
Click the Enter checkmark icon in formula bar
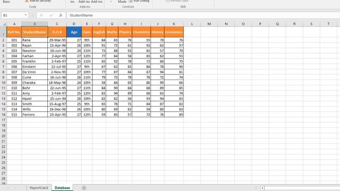click(51, 15)
